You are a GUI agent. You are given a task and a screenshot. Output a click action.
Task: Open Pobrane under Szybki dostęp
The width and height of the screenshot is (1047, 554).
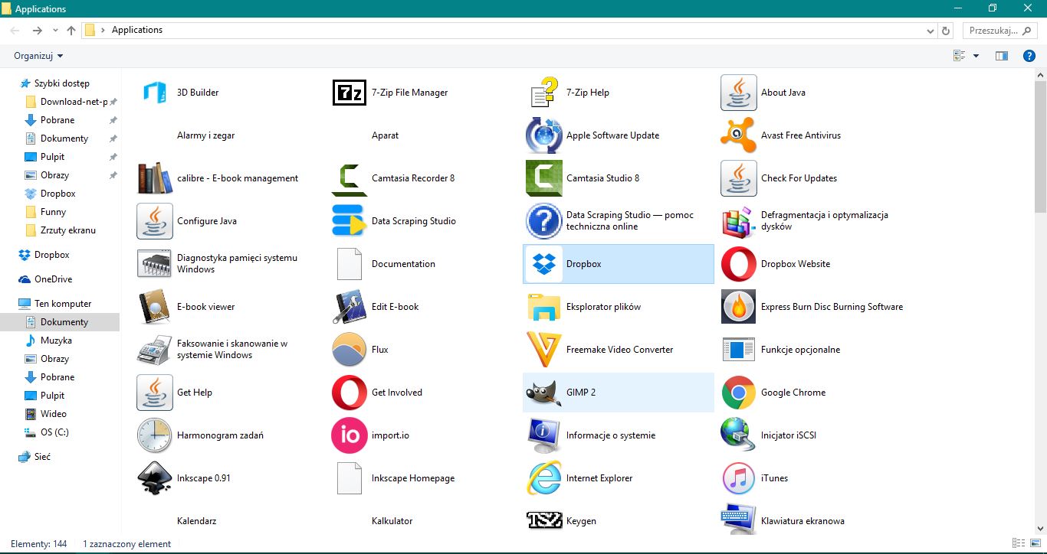click(x=57, y=120)
